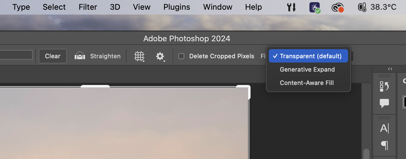Enable Delete Cropped Pixels checkbox
The height and width of the screenshot is (159, 406).
[181, 56]
